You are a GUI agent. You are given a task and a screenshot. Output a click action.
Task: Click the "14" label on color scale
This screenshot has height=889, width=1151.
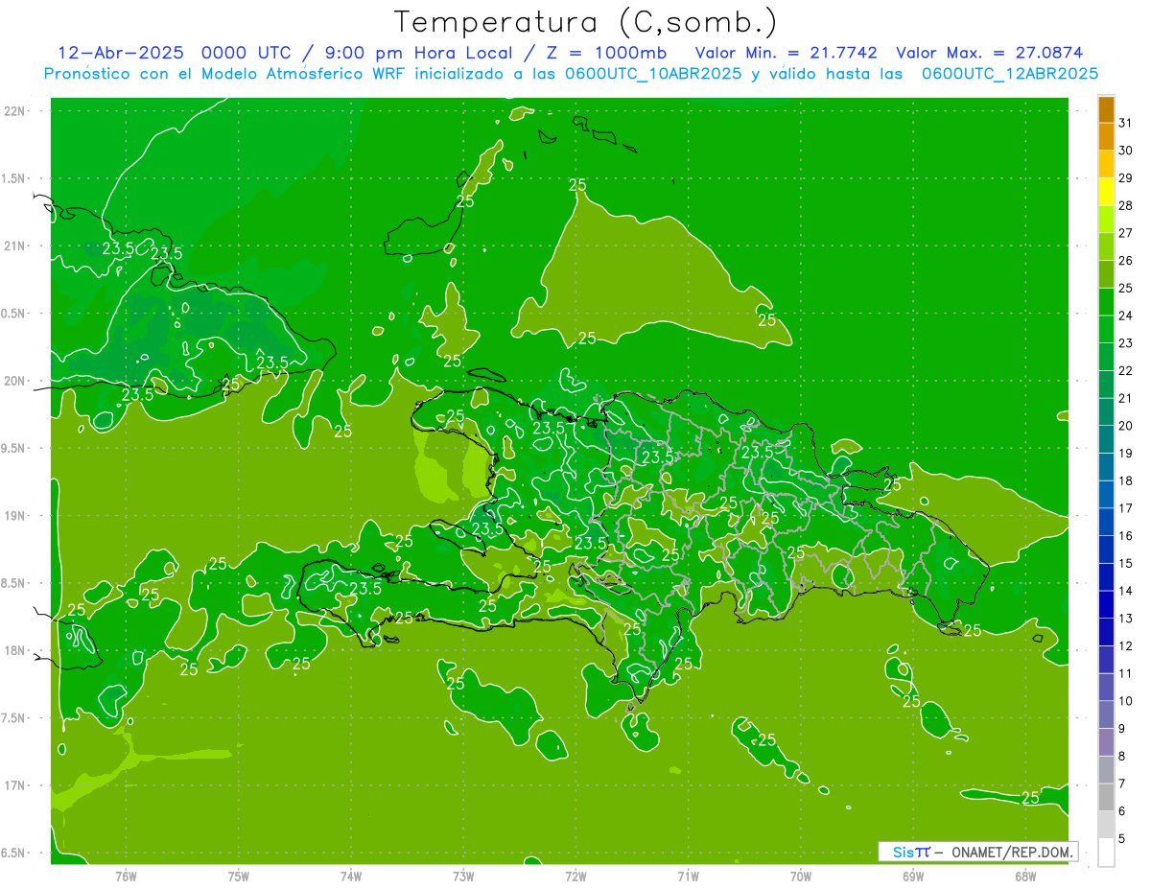tap(1126, 591)
